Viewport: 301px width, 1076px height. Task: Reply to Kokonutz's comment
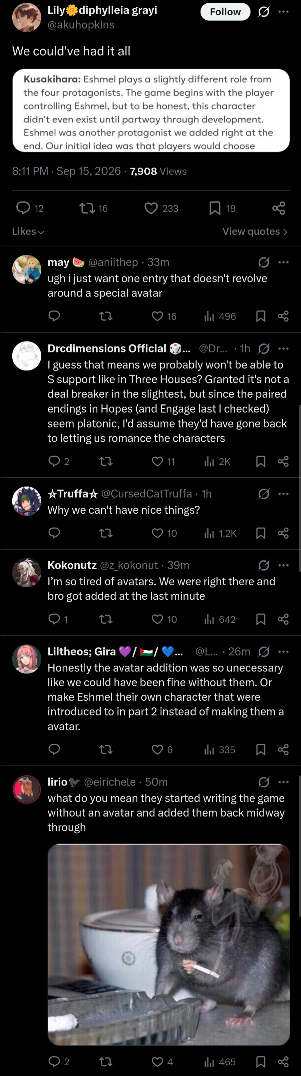54,619
